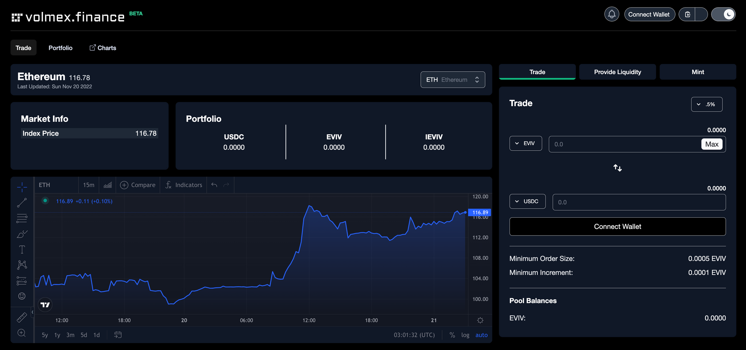This screenshot has height=350, width=746.
Task: Set chart range to 1d
Action: 97,335
